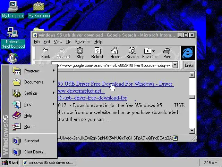Go back using the Back arrow
Viewport: 222px width, 167px height.
pos(45,53)
